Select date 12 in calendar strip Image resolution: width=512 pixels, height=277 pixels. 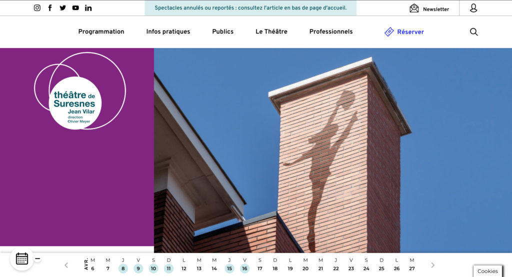184,268
